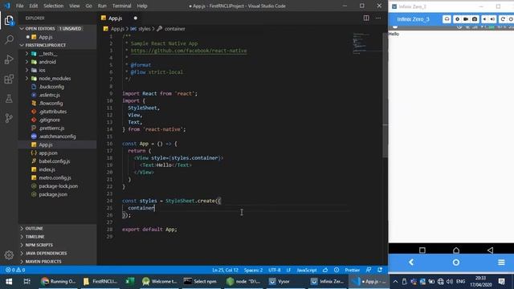
Task: Tap Android back triangle on device
Action: pos(490,250)
